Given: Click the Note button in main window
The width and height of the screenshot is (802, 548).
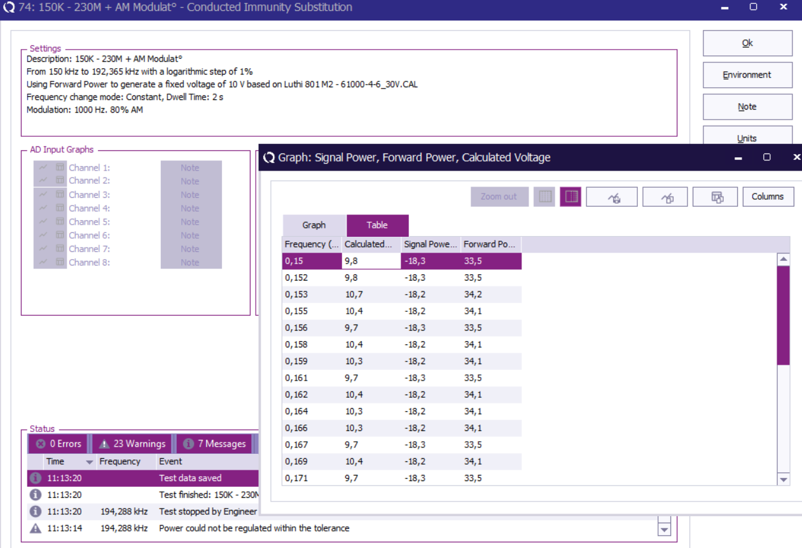Looking at the screenshot, I should pyautogui.click(x=747, y=107).
